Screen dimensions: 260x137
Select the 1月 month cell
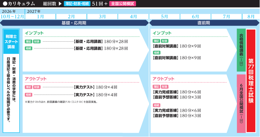point(40,17)
